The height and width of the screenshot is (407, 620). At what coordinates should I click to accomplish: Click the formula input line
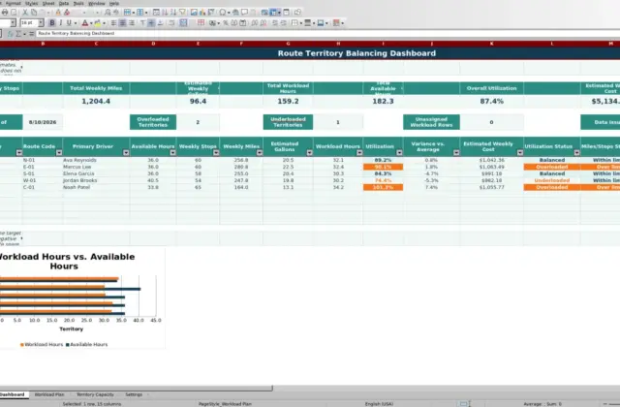[328, 34]
